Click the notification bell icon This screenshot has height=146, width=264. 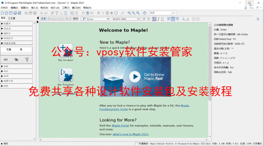(x=246, y=8)
